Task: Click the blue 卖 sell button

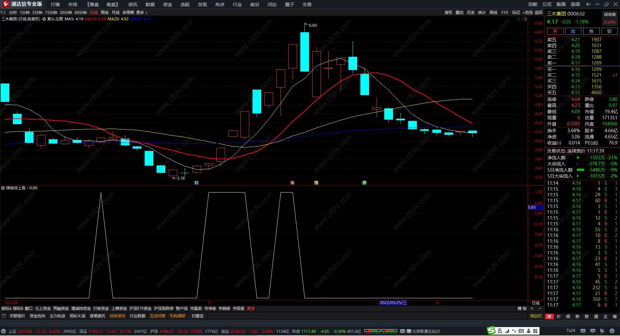Action: click(x=573, y=31)
